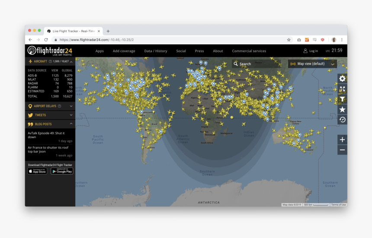
Task: Open Air France Joon blog post
Action: click(48, 149)
